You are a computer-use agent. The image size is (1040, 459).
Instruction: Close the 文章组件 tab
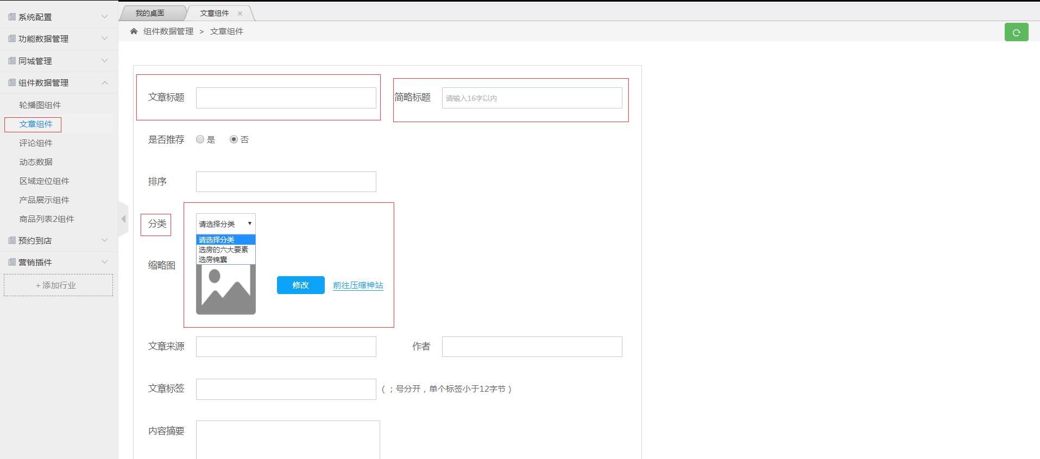pyautogui.click(x=240, y=14)
